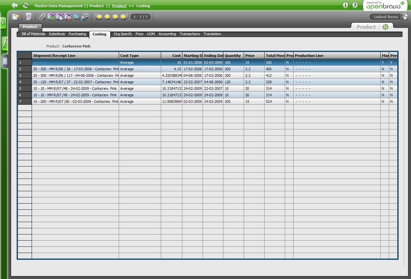Image resolution: width=411 pixels, height=279 pixels.
Task: Open attachments with the paperclip icon
Action: [42, 17]
